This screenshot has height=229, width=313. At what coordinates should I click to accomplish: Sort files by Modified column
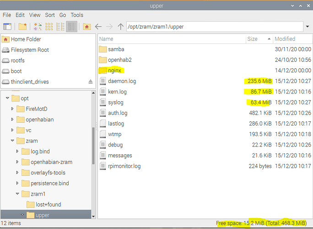pos(293,39)
